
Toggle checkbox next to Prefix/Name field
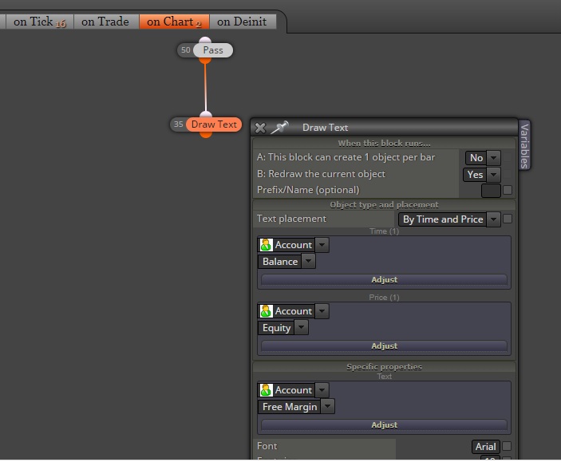pyautogui.click(x=508, y=190)
